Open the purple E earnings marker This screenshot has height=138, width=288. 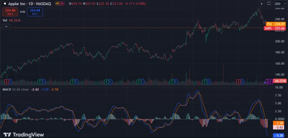(x=270, y=82)
